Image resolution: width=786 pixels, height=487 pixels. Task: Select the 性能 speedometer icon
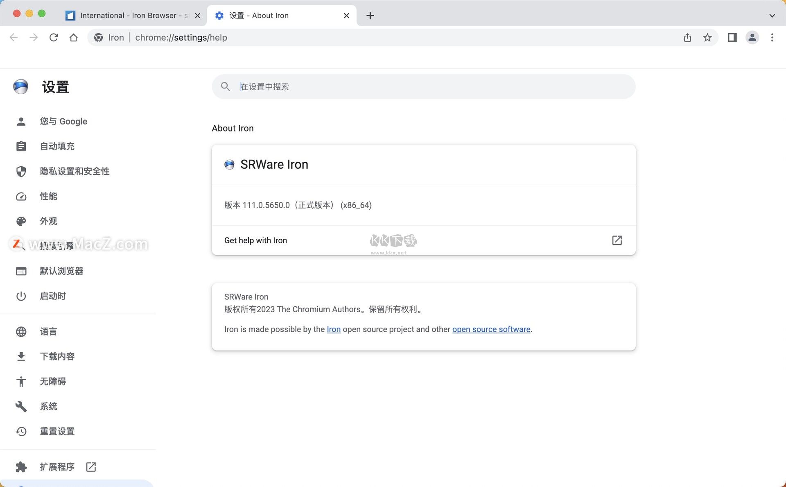click(x=21, y=196)
